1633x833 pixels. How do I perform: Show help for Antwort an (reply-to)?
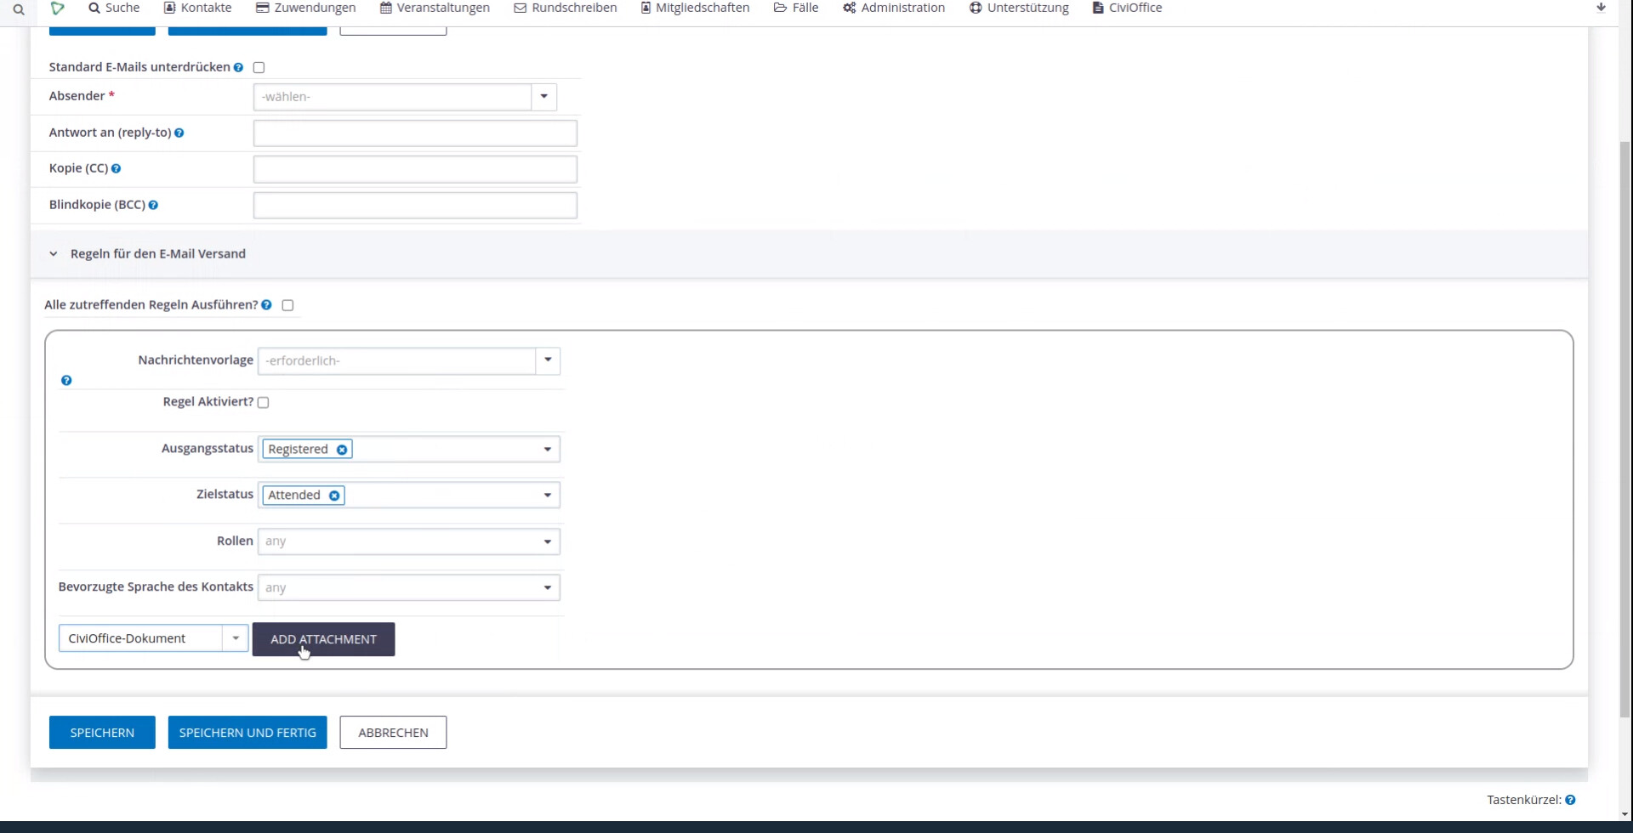point(179,133)
